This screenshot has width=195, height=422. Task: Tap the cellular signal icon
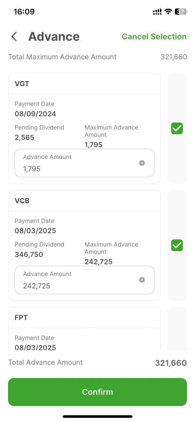[x=157, y=12]
